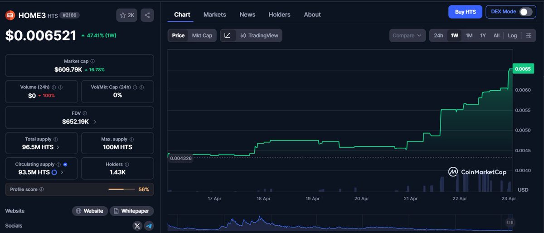
Task: Switch to the Chart tab
Action: (182, 15)
